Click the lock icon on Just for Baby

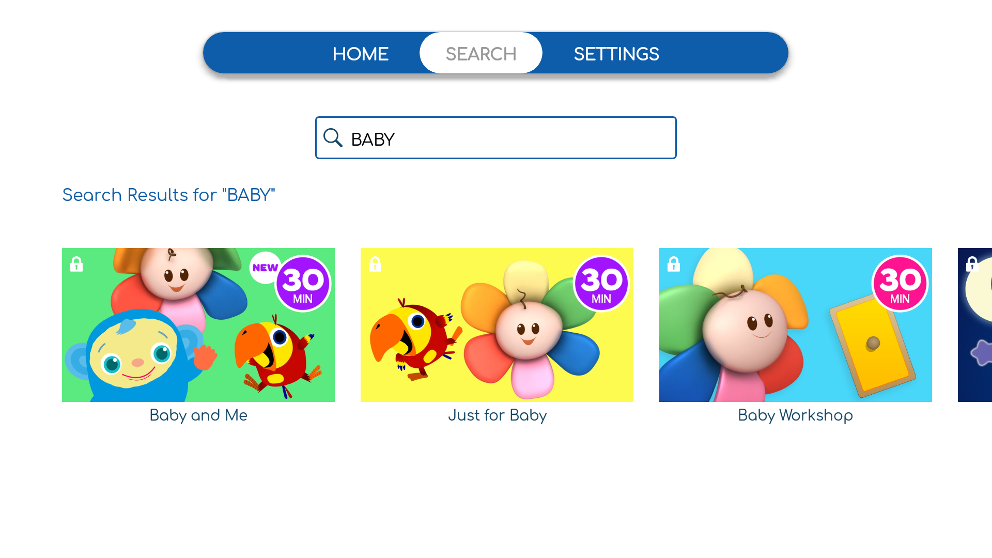[x=375, y=265]
